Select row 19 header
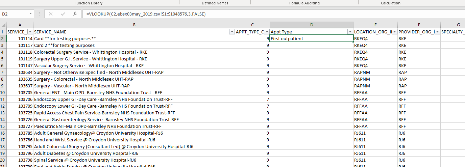465x167 pixels. click(3, 153)
